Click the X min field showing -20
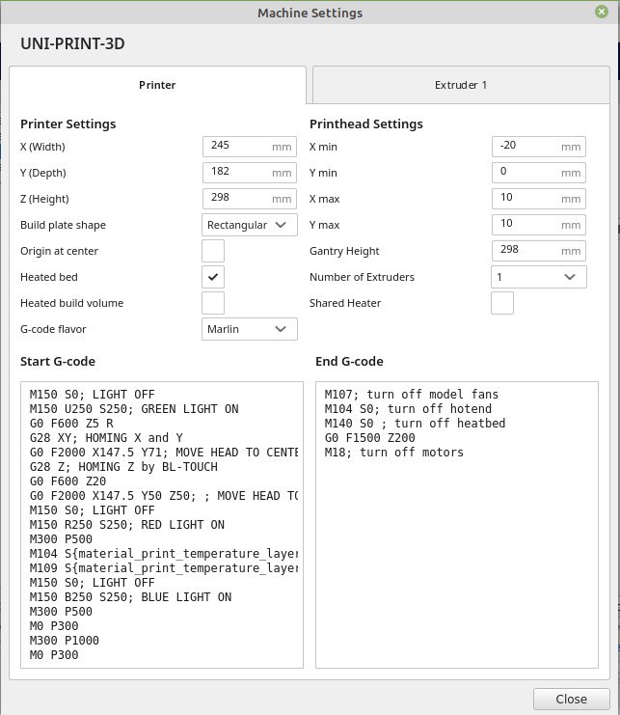Screen dimensions: 620x715 (x=539, y=147)
